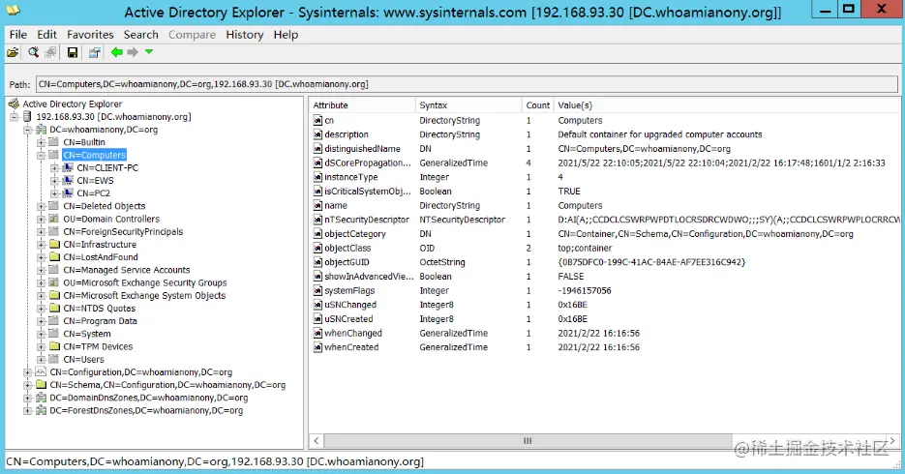Open the Help menu

[286, 35]
